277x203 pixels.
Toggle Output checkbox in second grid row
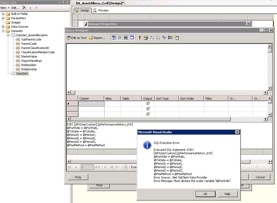(x=148, y=109)
